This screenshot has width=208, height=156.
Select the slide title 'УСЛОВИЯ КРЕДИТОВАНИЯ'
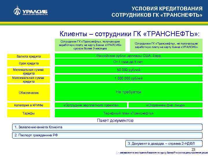pyautogui.click(x=167, y=9)
